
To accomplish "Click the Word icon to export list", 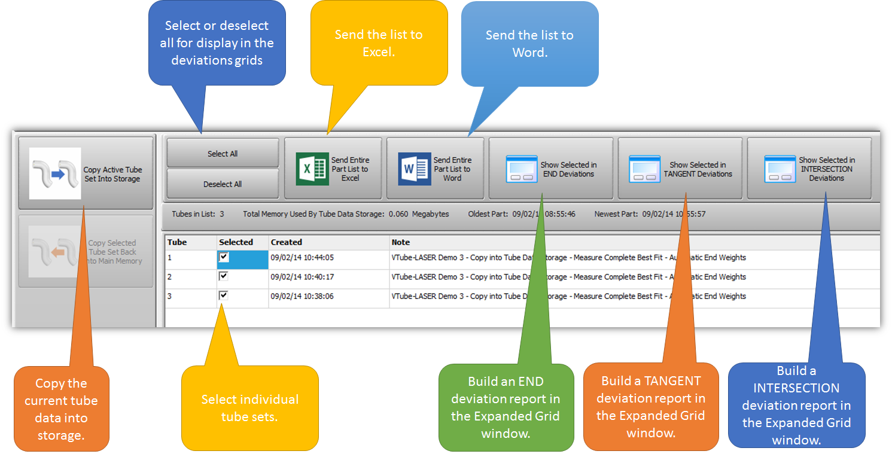I will pyautogui.click(x=415, y=169).
